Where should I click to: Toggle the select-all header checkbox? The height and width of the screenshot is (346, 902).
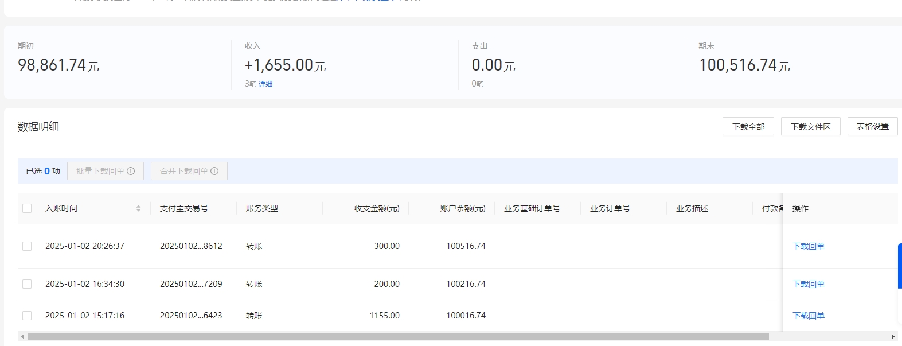(x=27, y=208)
